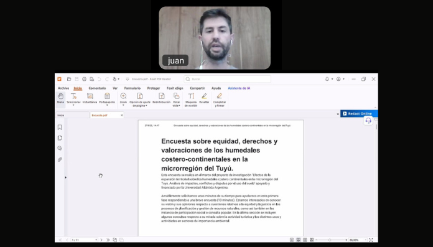Activate the Instantánea snapshot tool
This screenshot has width=433, height=247.
tap(90, 99)
